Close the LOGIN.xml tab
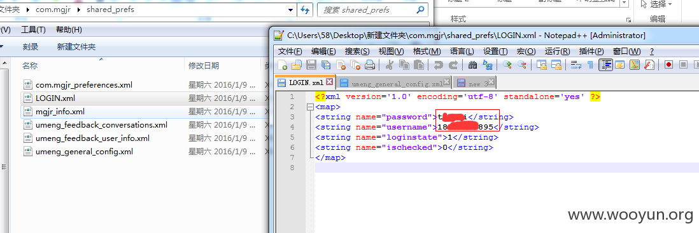The image size is (699, 233). click(329, 82)
